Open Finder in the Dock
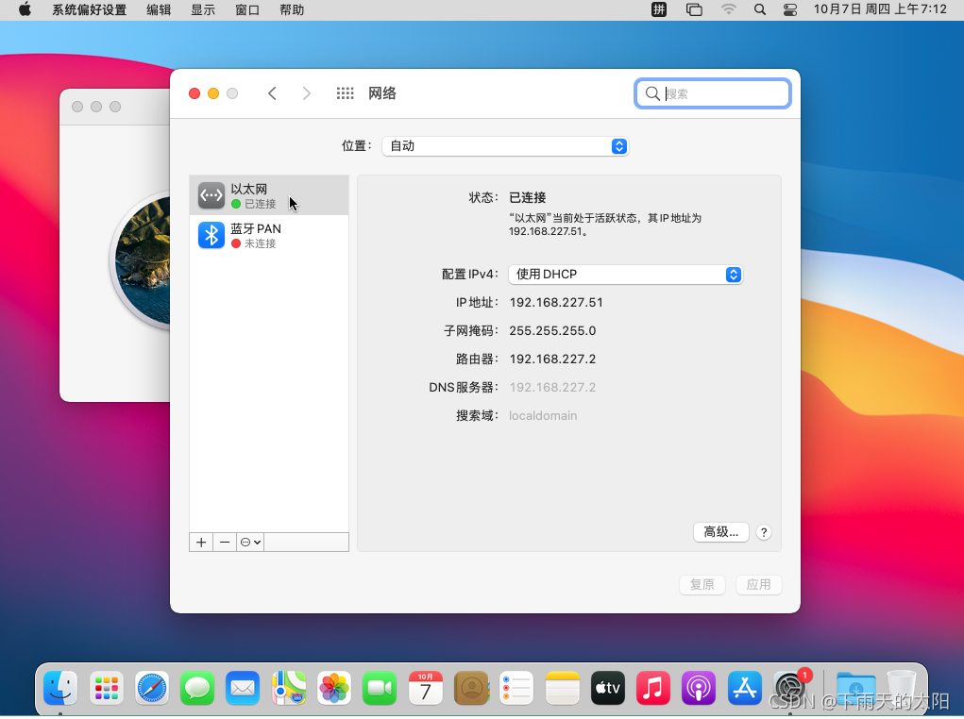Image resolution: width=964 pixels, height=719 pixels. [60, 688]
